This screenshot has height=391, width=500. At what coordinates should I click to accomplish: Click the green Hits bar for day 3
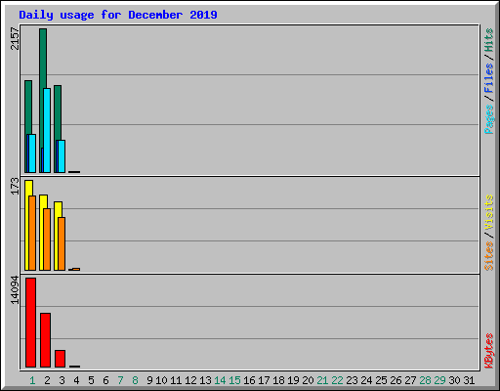coord(58,129)
